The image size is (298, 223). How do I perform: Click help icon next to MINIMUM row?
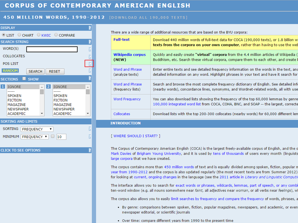90,137
